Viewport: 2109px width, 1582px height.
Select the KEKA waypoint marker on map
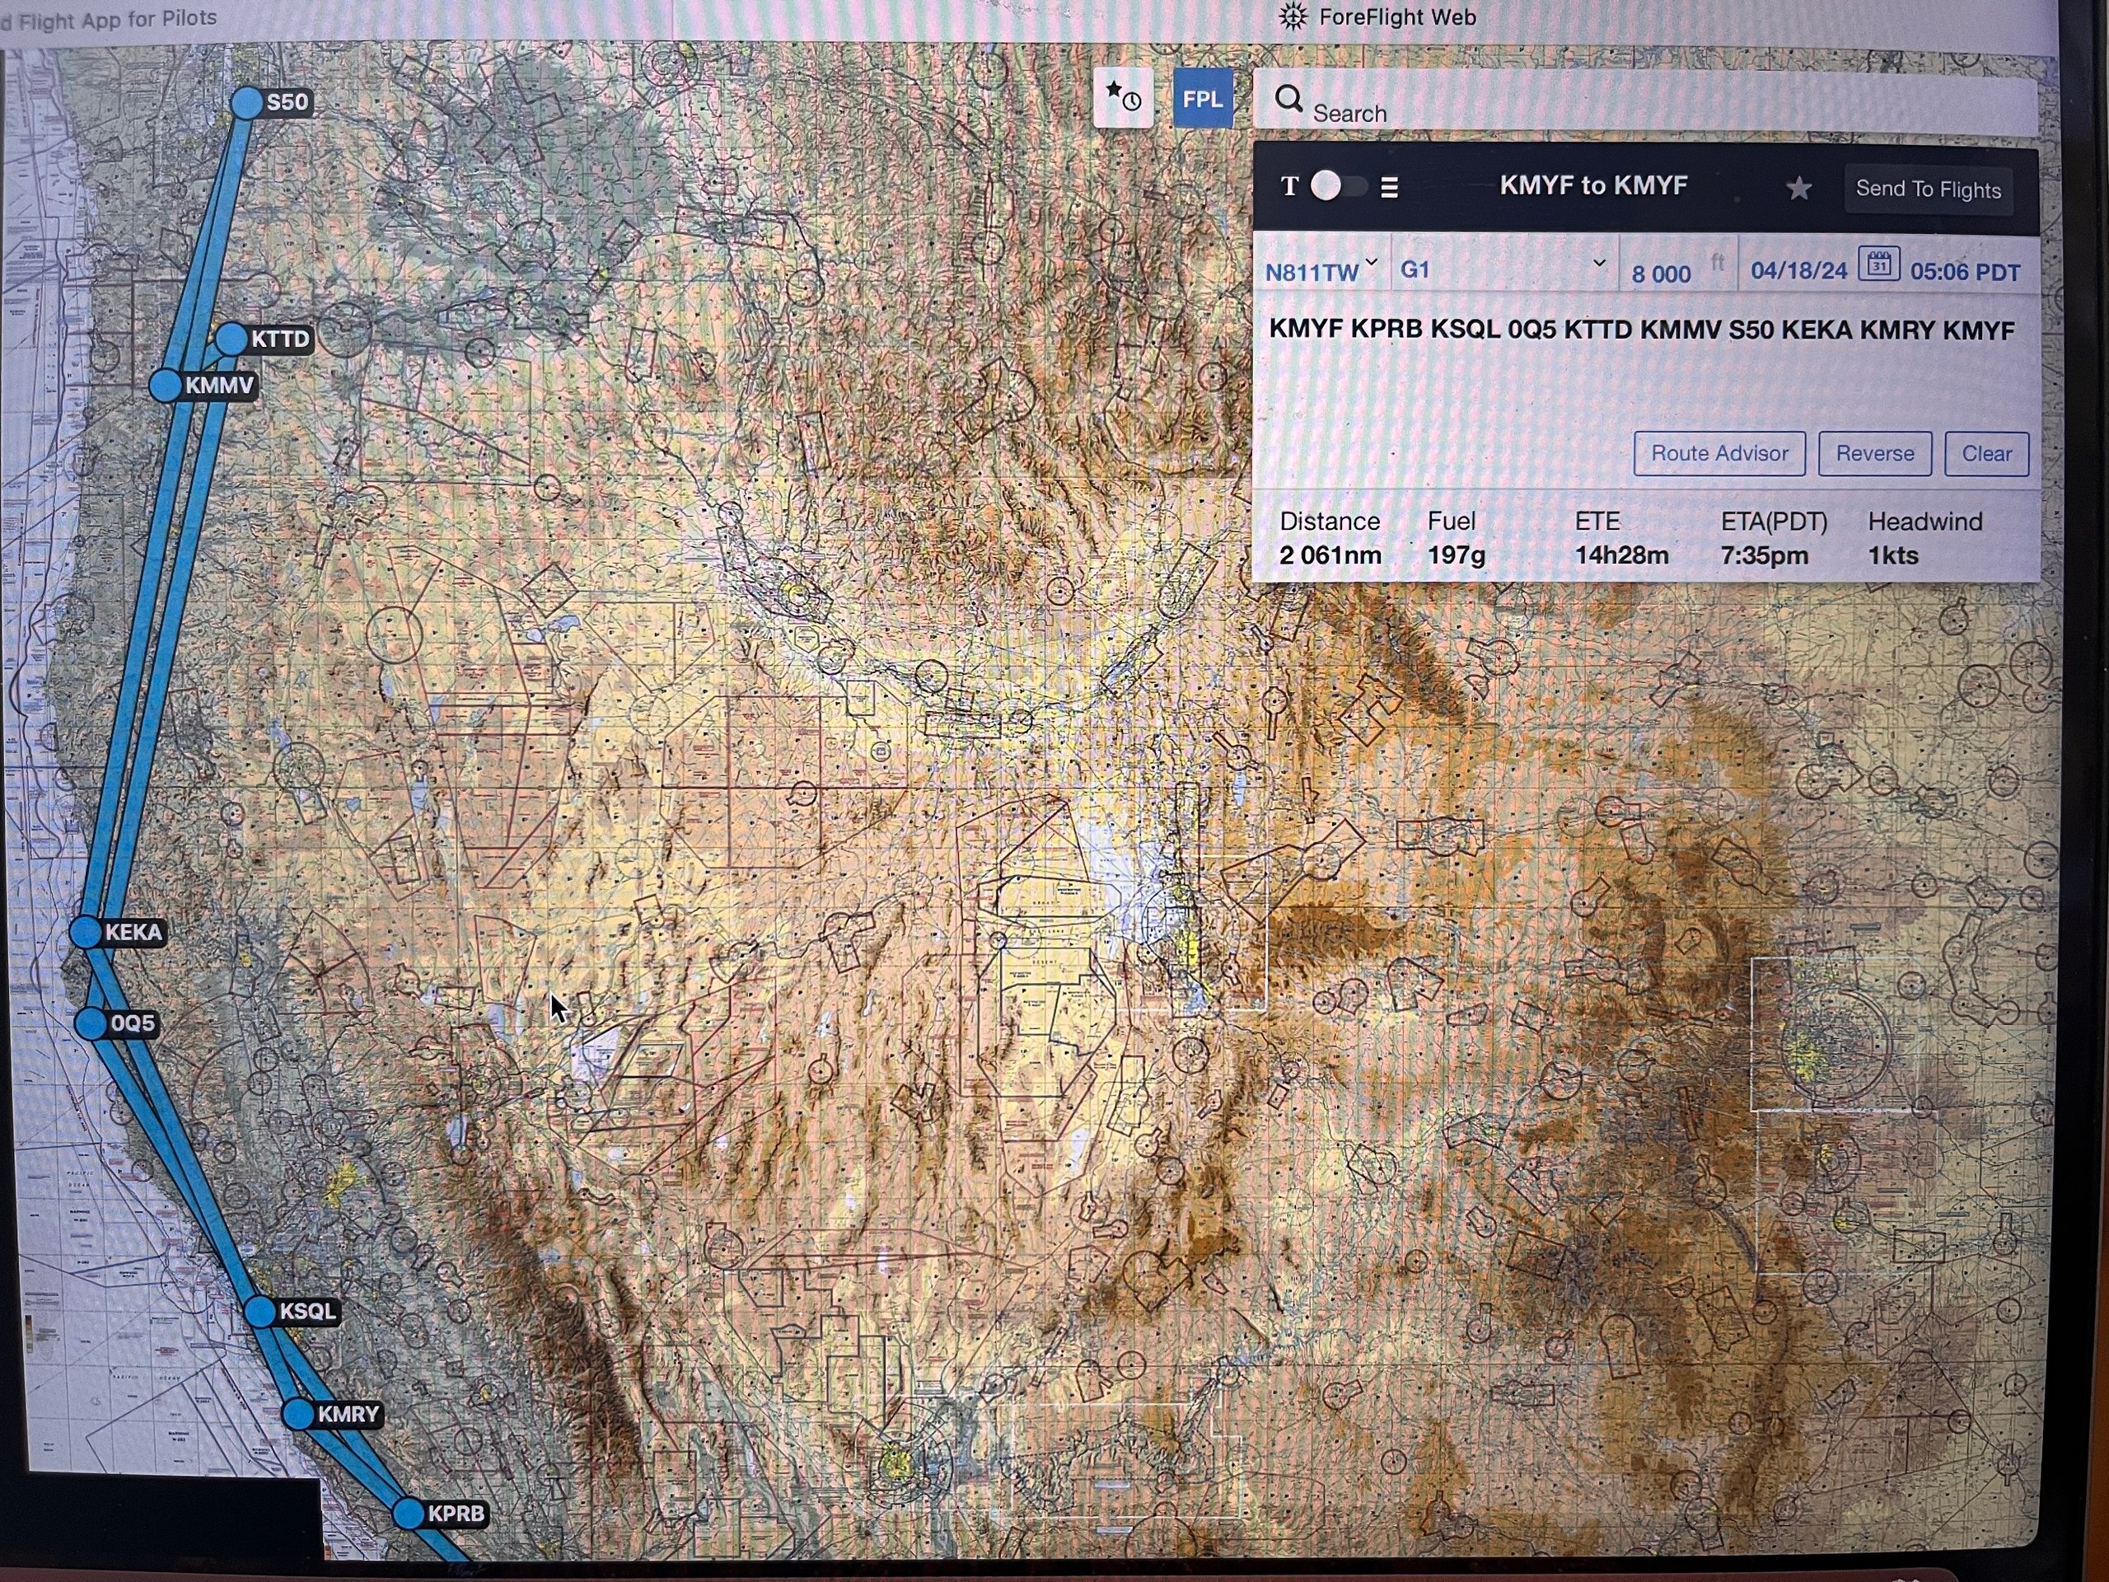[x=87, y=932]
